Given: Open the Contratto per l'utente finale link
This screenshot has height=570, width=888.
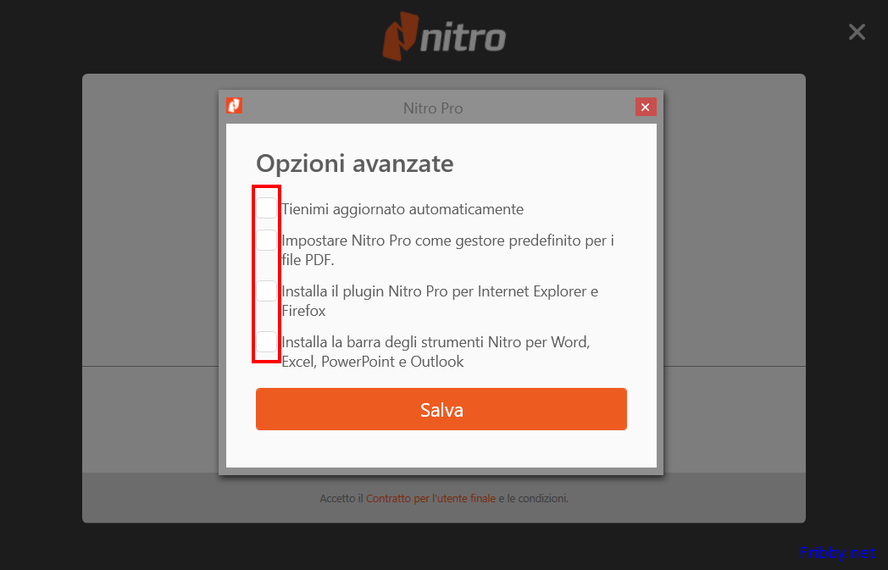Looking at the screenshot, I should (430, 499).
